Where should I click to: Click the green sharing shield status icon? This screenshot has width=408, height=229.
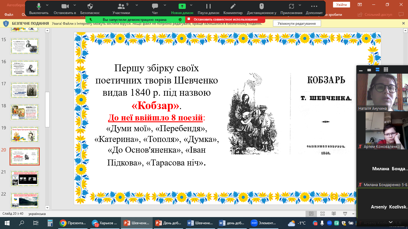(x=180, y=19)
